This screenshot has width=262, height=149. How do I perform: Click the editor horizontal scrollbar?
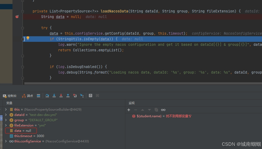tap(143, 83)
